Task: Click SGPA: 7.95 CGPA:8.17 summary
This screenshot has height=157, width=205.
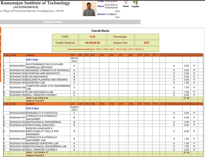Action: (37, 153)
